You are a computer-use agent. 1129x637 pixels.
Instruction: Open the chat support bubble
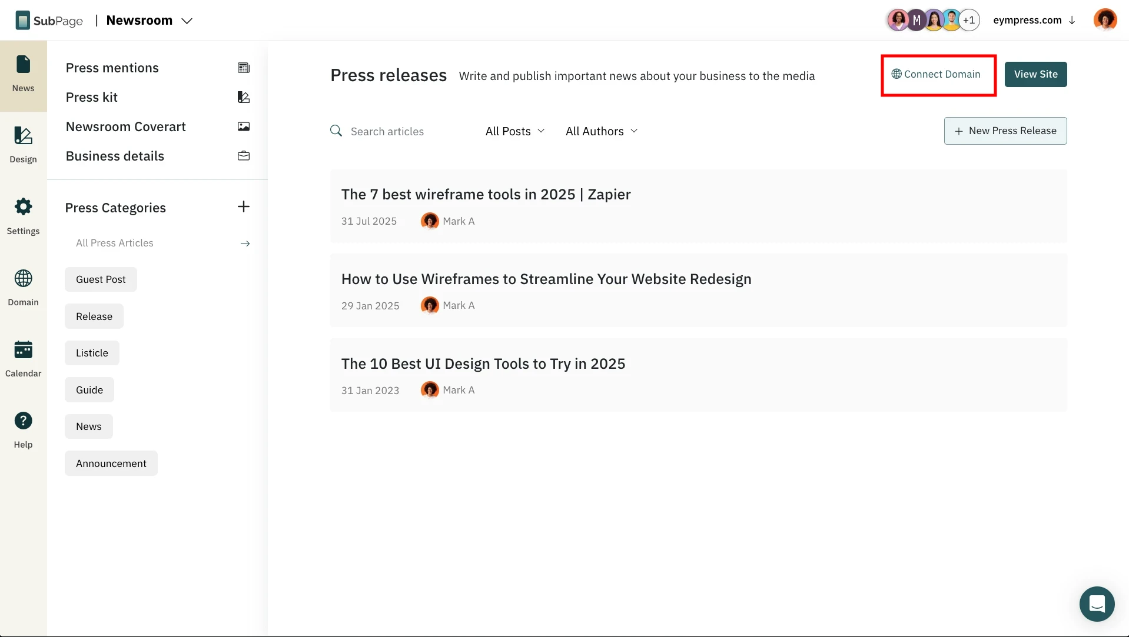click(x=1097, y=603)
